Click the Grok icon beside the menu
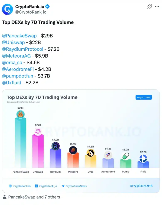The image size is (162, 205). (150, 6)
